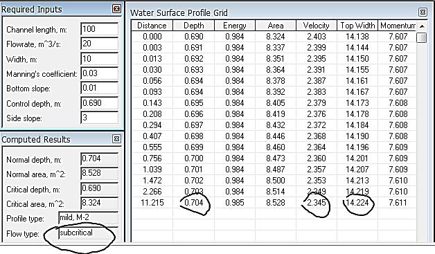
Task: Select Distance cell 0.143
Action: click(152, 103)
